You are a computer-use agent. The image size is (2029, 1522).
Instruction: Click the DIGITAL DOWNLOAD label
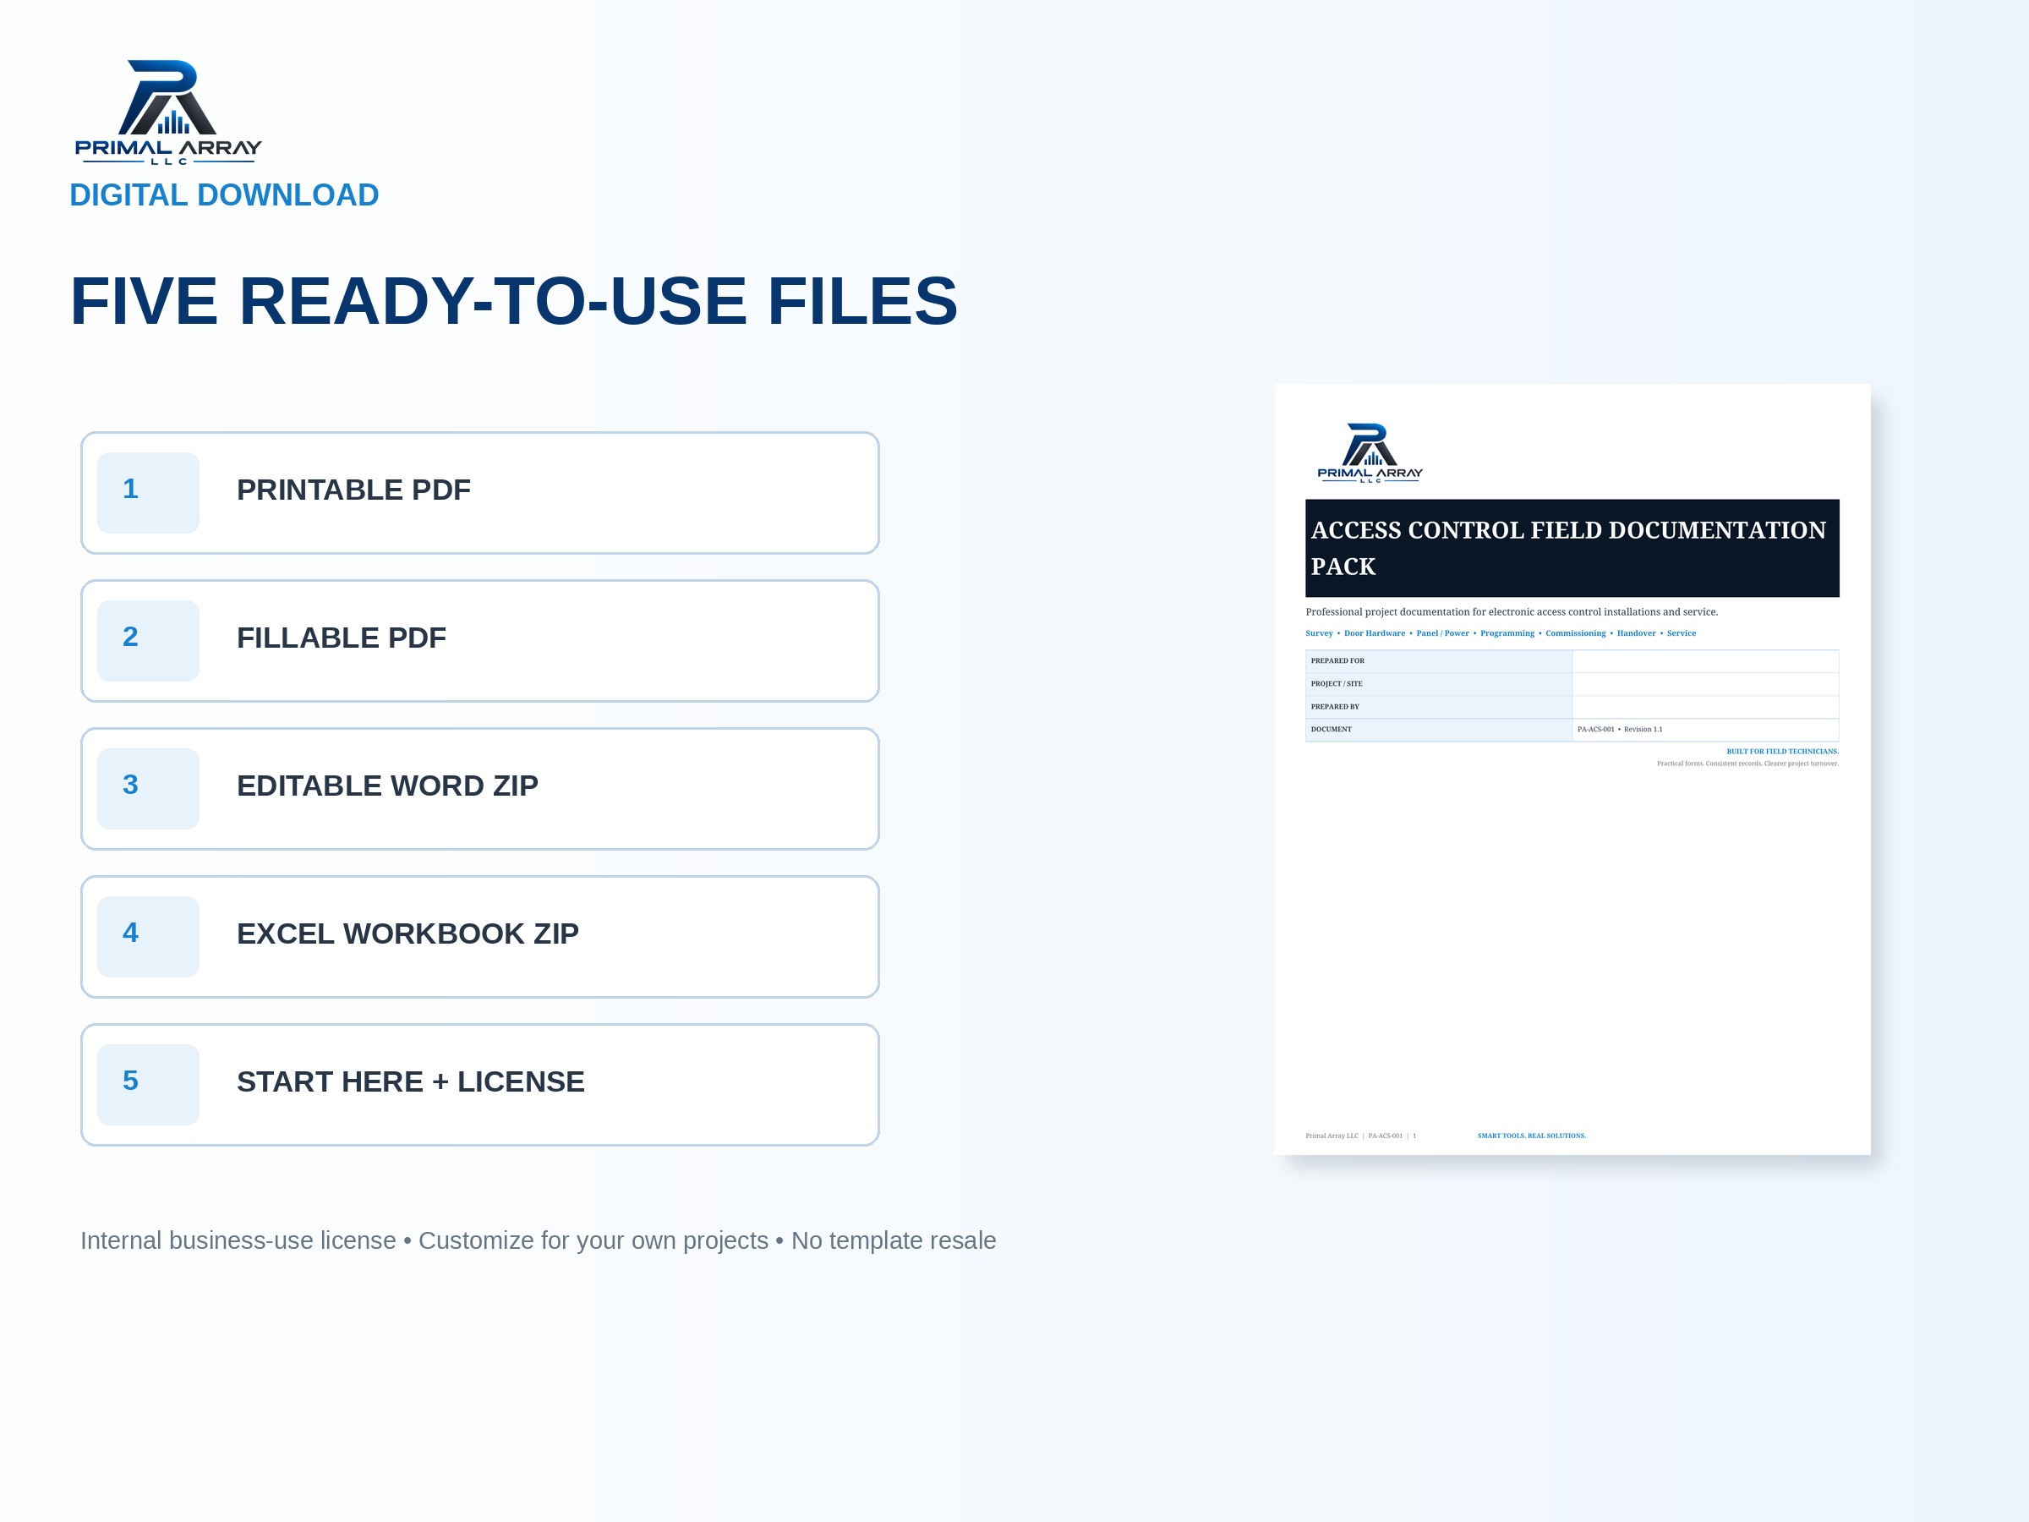pyautogui.click(x=224, y=195)
